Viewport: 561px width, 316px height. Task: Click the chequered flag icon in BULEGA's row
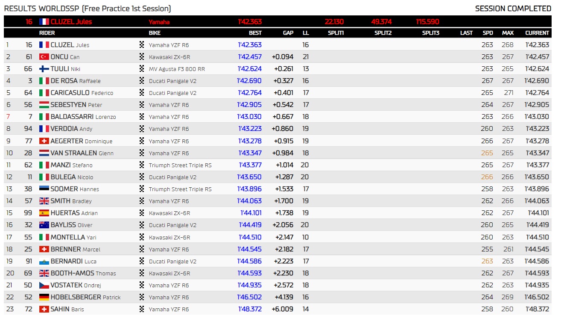[x=142, y=177]
